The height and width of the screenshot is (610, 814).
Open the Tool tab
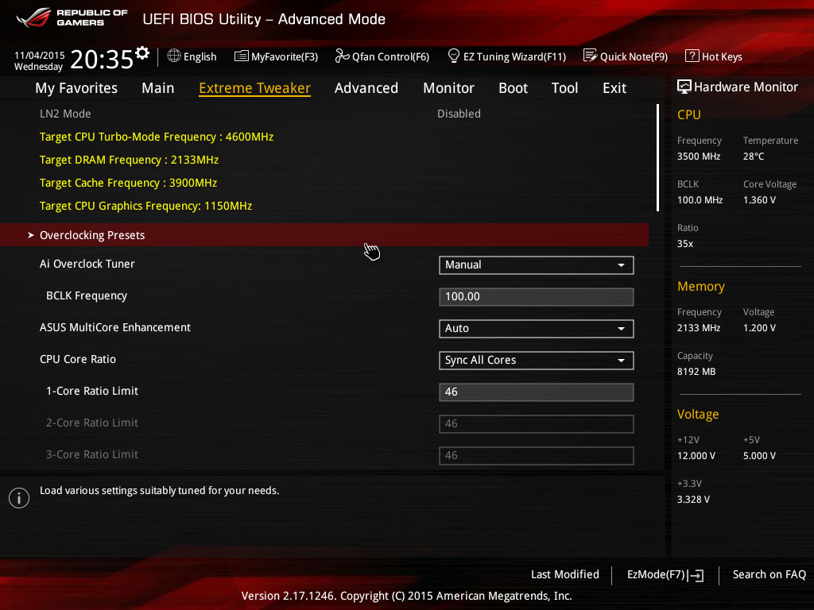pos(564,88)
